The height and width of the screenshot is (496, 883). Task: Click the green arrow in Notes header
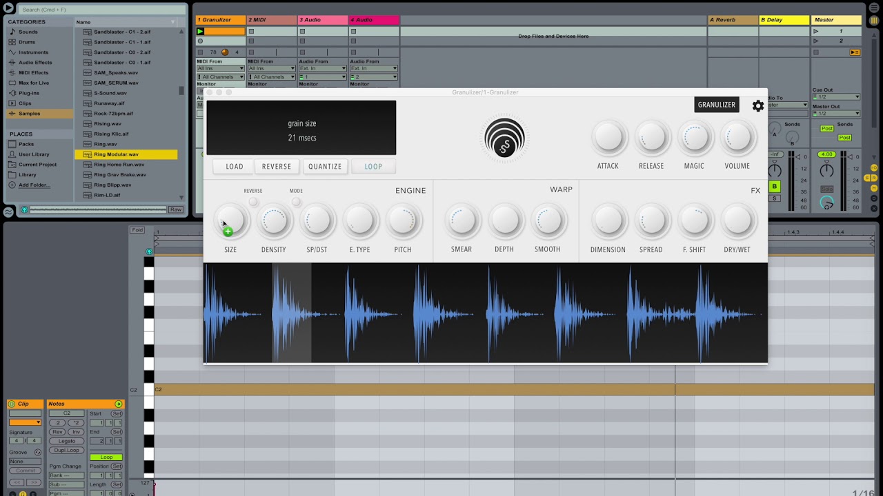[119, 404]
